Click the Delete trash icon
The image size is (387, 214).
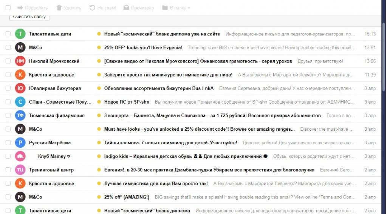click(59, 8)
